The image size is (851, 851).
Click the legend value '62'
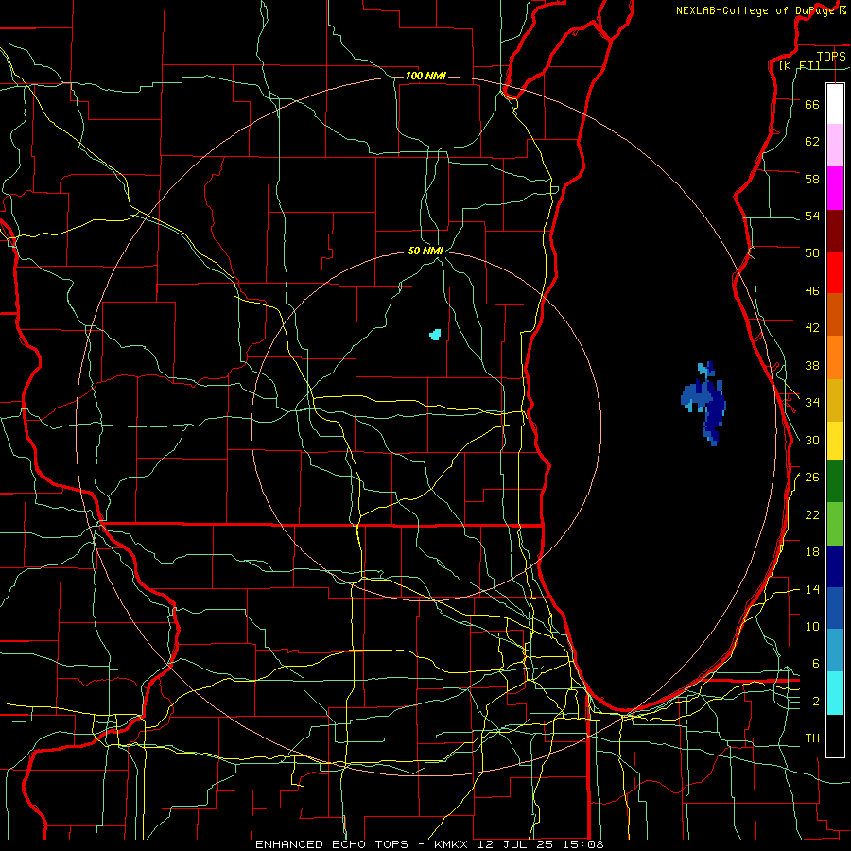pos(812,141)
